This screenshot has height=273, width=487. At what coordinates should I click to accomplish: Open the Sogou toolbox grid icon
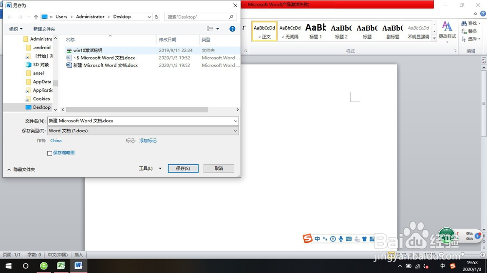(x=372, y=239)
